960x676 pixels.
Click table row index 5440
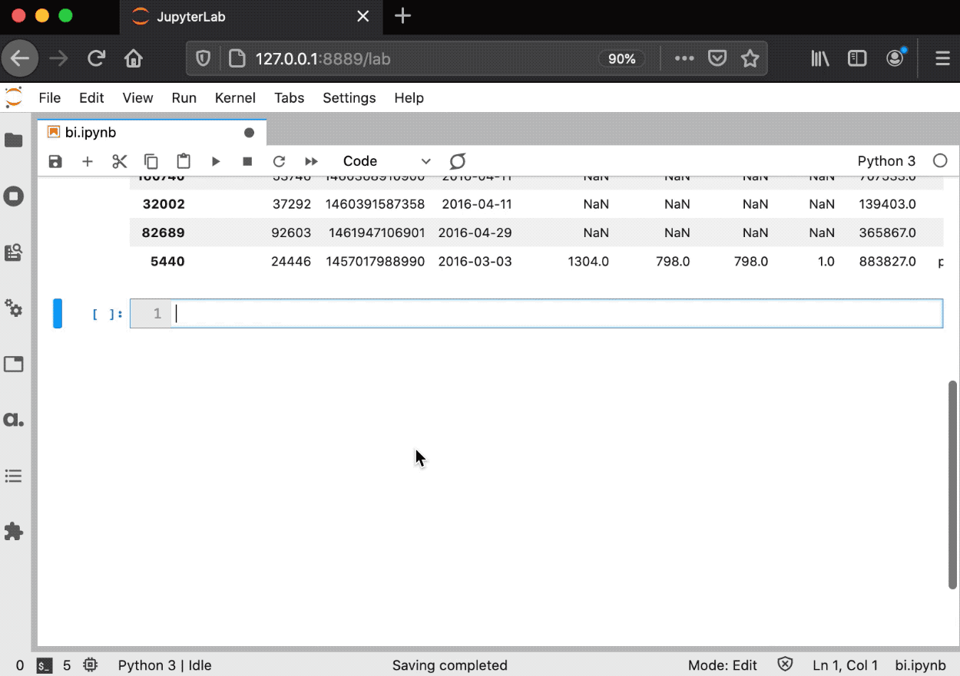(167, 261)
